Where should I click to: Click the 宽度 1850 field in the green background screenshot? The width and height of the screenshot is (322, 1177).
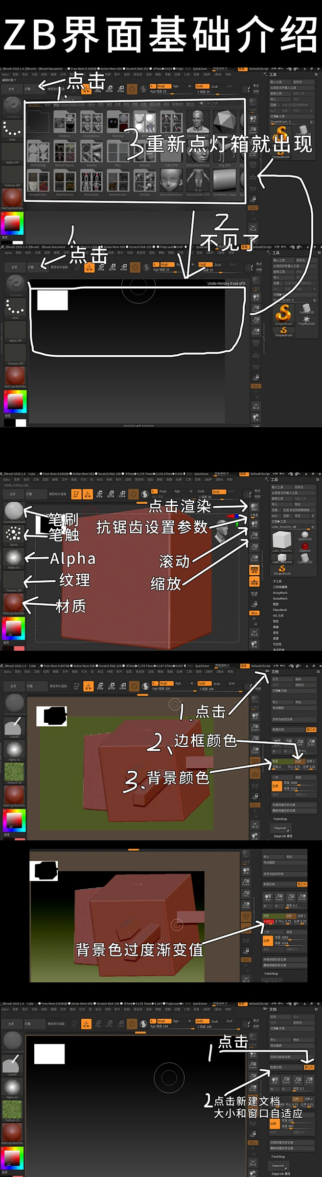coord(299,783)
